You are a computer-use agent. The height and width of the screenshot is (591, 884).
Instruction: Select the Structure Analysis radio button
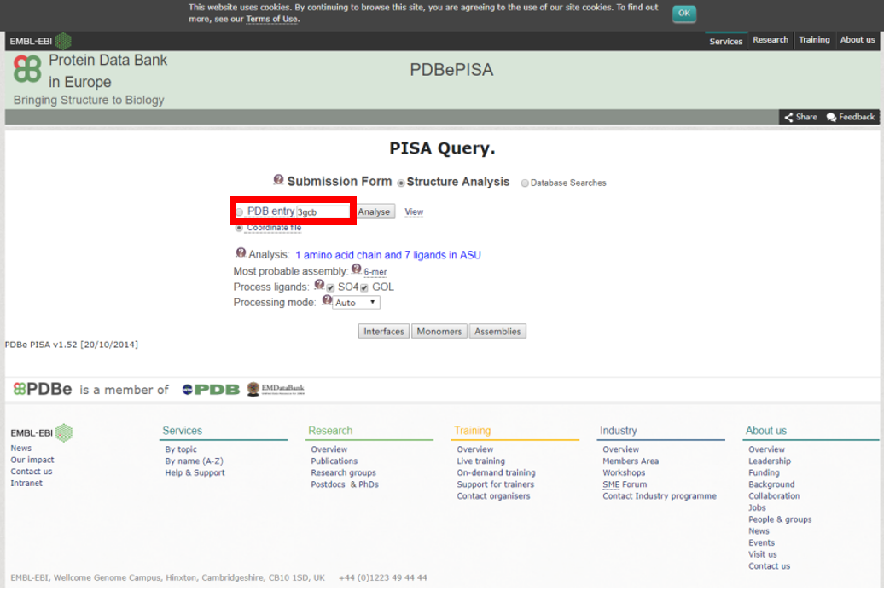tap(401, 183)
